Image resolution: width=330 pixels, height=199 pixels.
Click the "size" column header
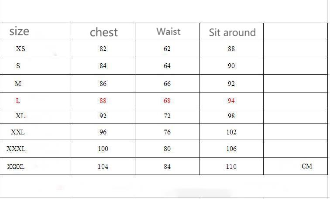click(x=19, y=31)
